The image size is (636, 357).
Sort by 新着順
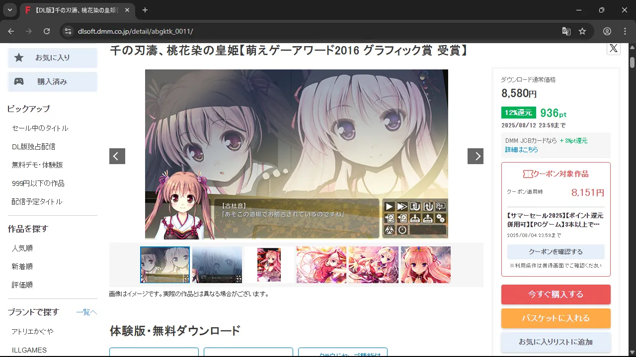point(22,266)
